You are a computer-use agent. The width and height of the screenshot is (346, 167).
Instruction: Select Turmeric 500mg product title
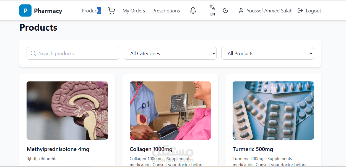click(253, 149)
